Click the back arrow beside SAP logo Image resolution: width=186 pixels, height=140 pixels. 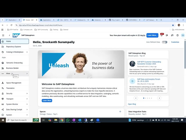[10, 35]
